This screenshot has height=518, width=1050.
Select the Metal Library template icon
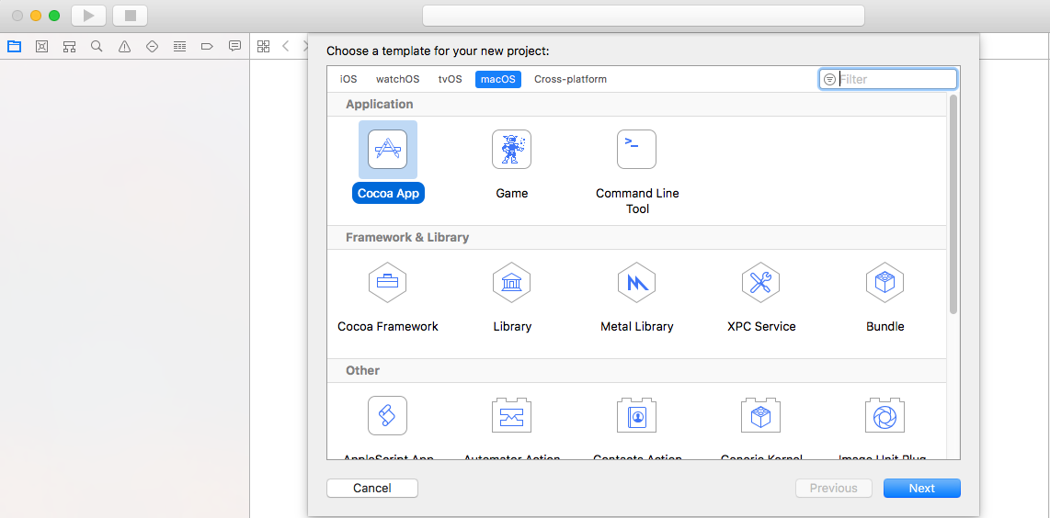point(636,283)
